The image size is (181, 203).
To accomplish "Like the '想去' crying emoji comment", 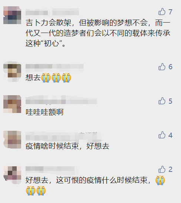I will [162, 67].
